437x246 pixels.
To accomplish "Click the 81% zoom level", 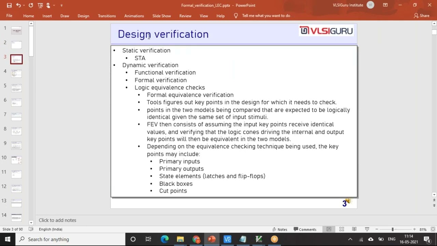I will [x=423, y=229].
